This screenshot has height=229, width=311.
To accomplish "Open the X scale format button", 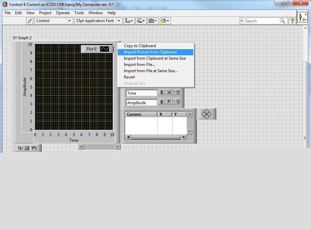I will [176, 92].
